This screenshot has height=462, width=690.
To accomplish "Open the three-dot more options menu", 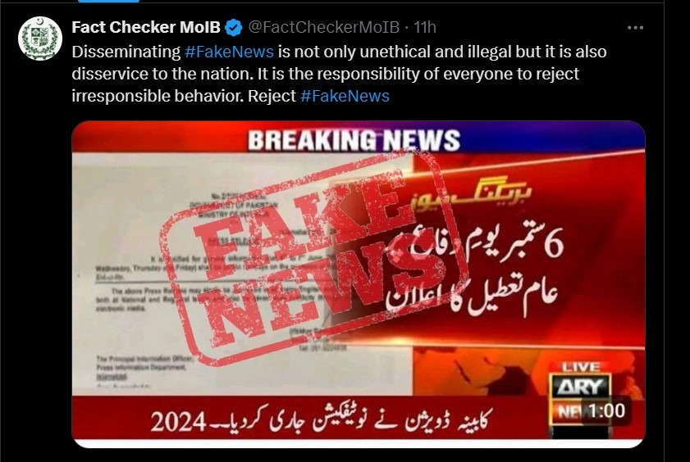I will click(635, 28).
